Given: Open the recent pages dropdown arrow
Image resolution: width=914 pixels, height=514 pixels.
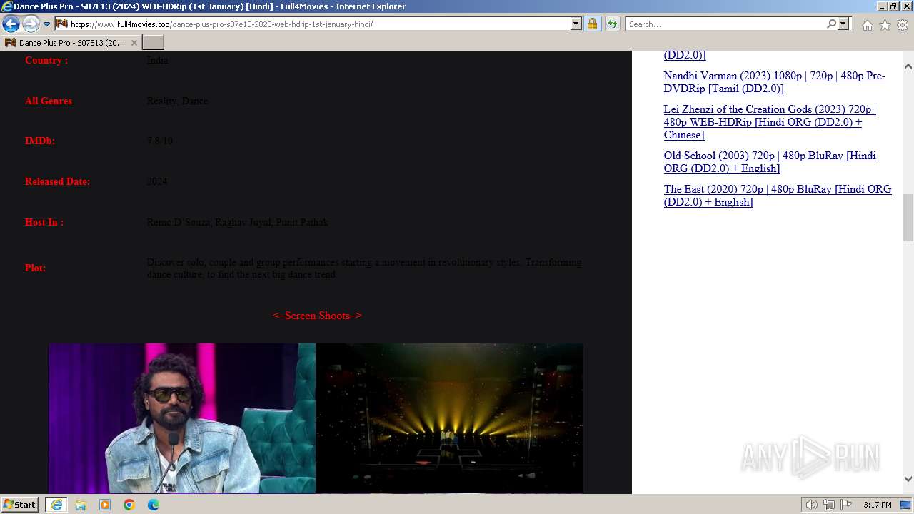Looking at the screenshot, I should 46,24.
